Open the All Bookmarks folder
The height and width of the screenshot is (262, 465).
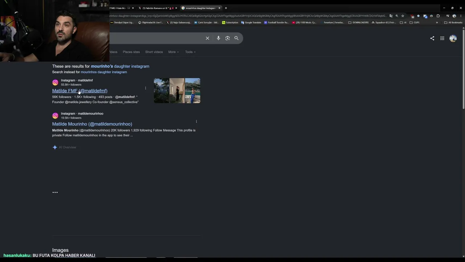point(453,23)
